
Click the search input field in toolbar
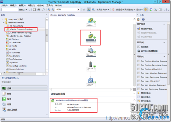tap(10, 10)
